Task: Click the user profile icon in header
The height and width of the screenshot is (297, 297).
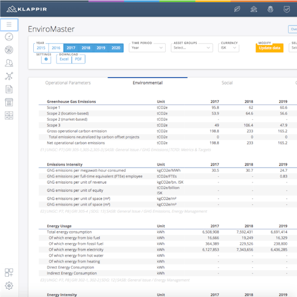Action: pos(270,9)
